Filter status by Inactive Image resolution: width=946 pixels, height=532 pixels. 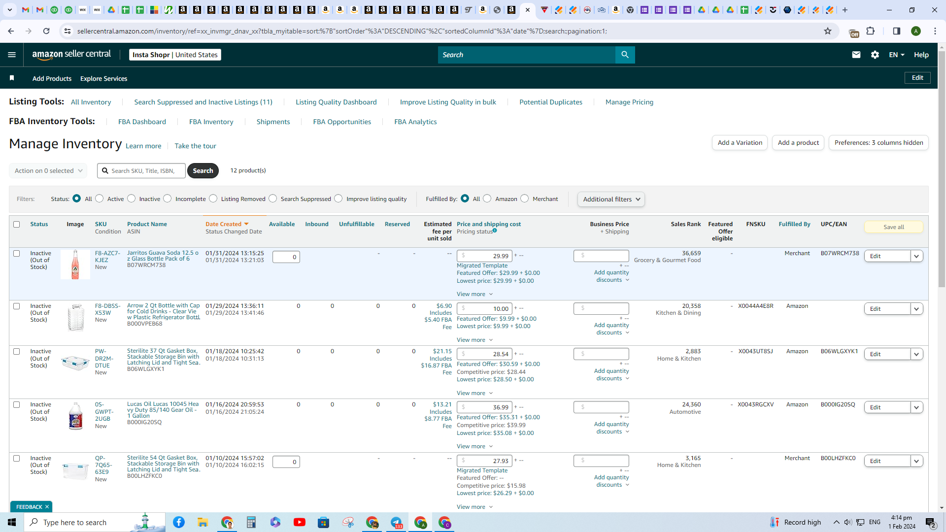[131, 198]
